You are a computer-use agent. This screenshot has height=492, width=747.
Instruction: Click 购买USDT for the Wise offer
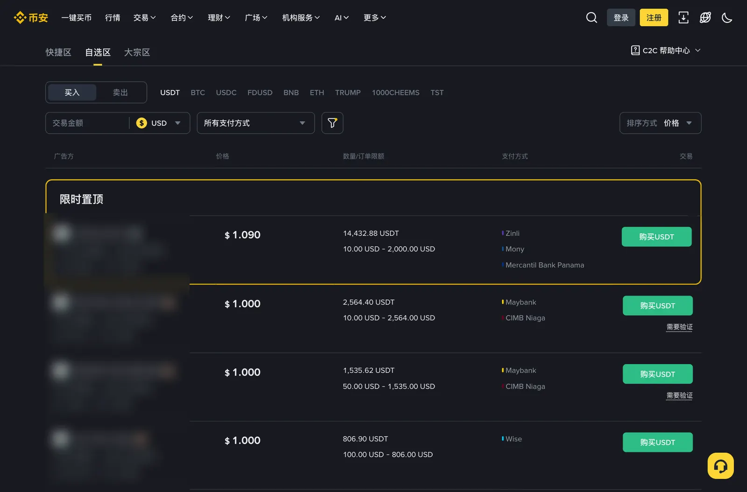[x=657, y=443]
